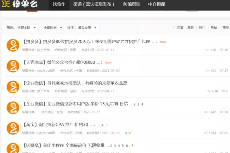Click the comment bubble icon showing 42
This screenshot has height=153, width=230.
click(222, 133)
